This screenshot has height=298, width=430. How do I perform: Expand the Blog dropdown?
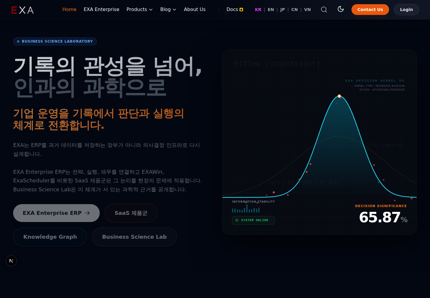click(168, 10)
